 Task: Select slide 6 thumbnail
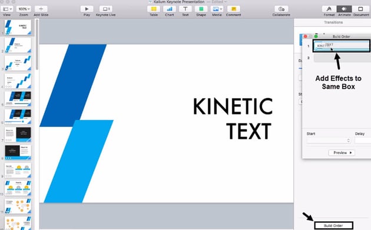tap(18, 117)
